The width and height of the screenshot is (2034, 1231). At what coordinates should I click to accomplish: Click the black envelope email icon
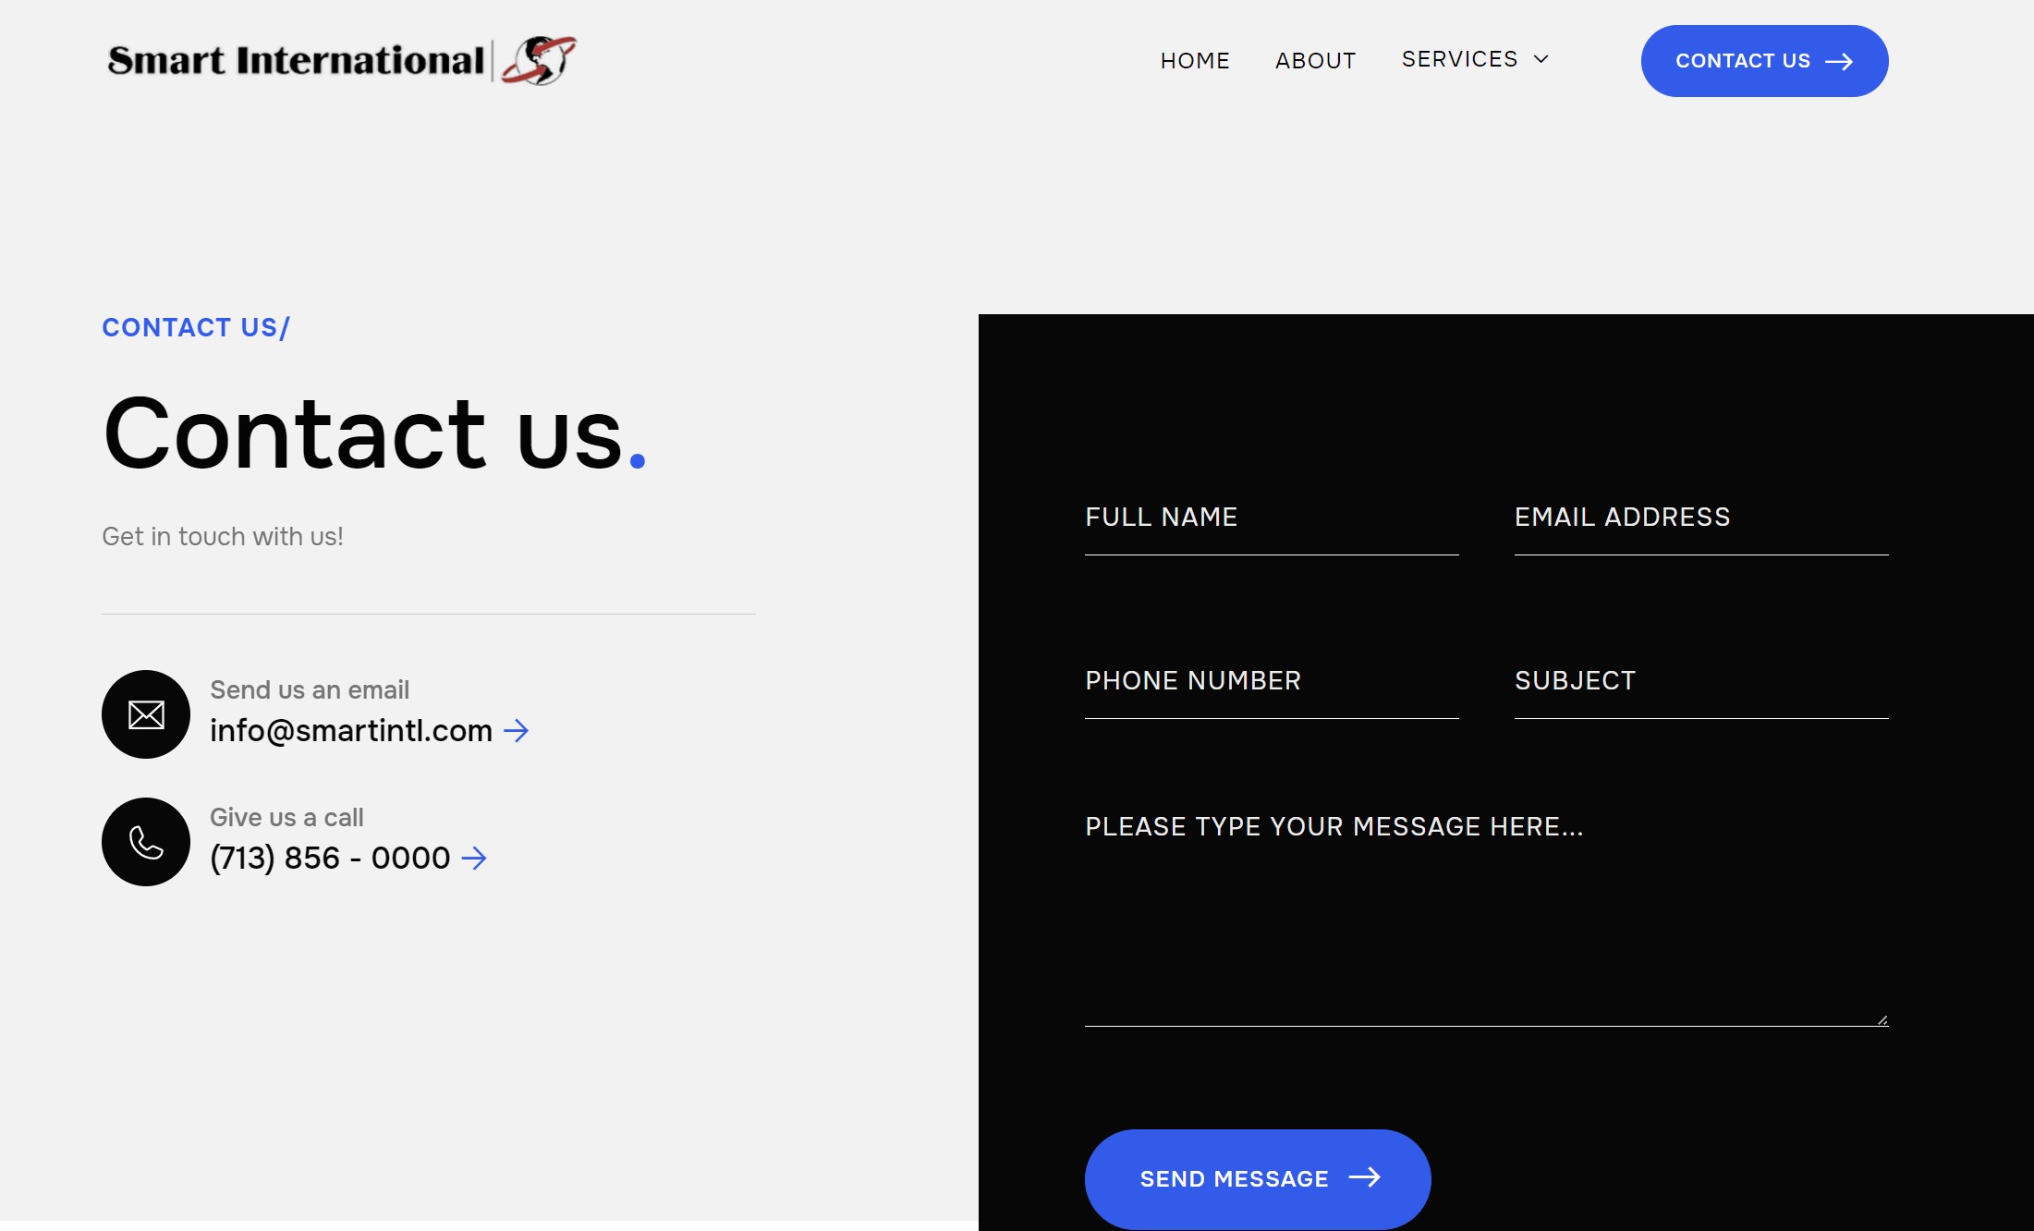[146, 714]
